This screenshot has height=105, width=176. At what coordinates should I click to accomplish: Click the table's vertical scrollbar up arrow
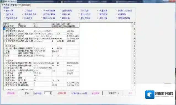132,23
